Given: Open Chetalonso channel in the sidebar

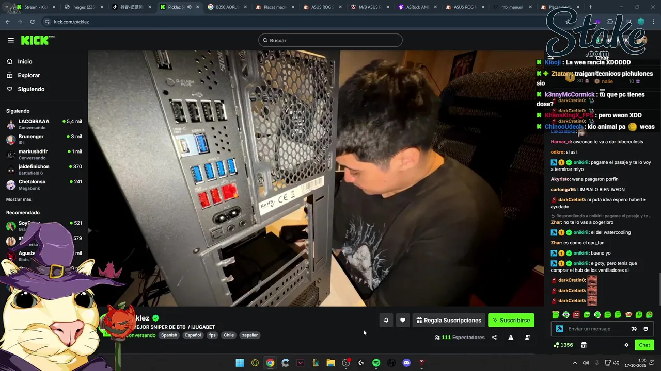Looking at the screenshot, I should [44, 184].
